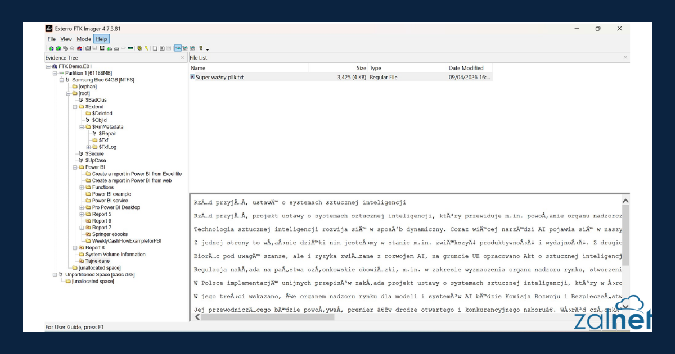Collapse the Unpartitioned Space node
This screenshot has height=354, width=675.
(x=55, y=275)
